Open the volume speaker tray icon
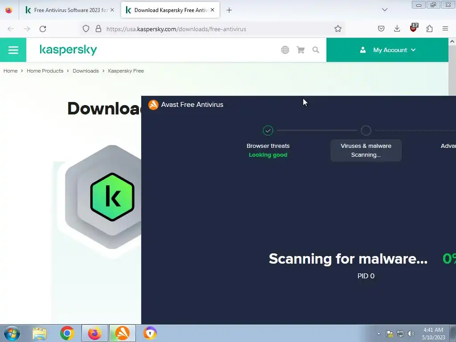456x342 pixels. coord(411,334)
